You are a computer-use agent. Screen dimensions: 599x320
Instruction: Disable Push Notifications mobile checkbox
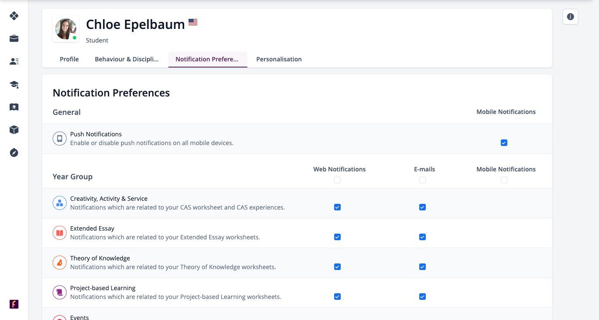click(x=504, y=143)
